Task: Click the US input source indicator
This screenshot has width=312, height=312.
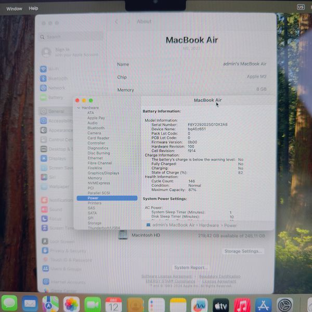Action: [x=301, y=7]
